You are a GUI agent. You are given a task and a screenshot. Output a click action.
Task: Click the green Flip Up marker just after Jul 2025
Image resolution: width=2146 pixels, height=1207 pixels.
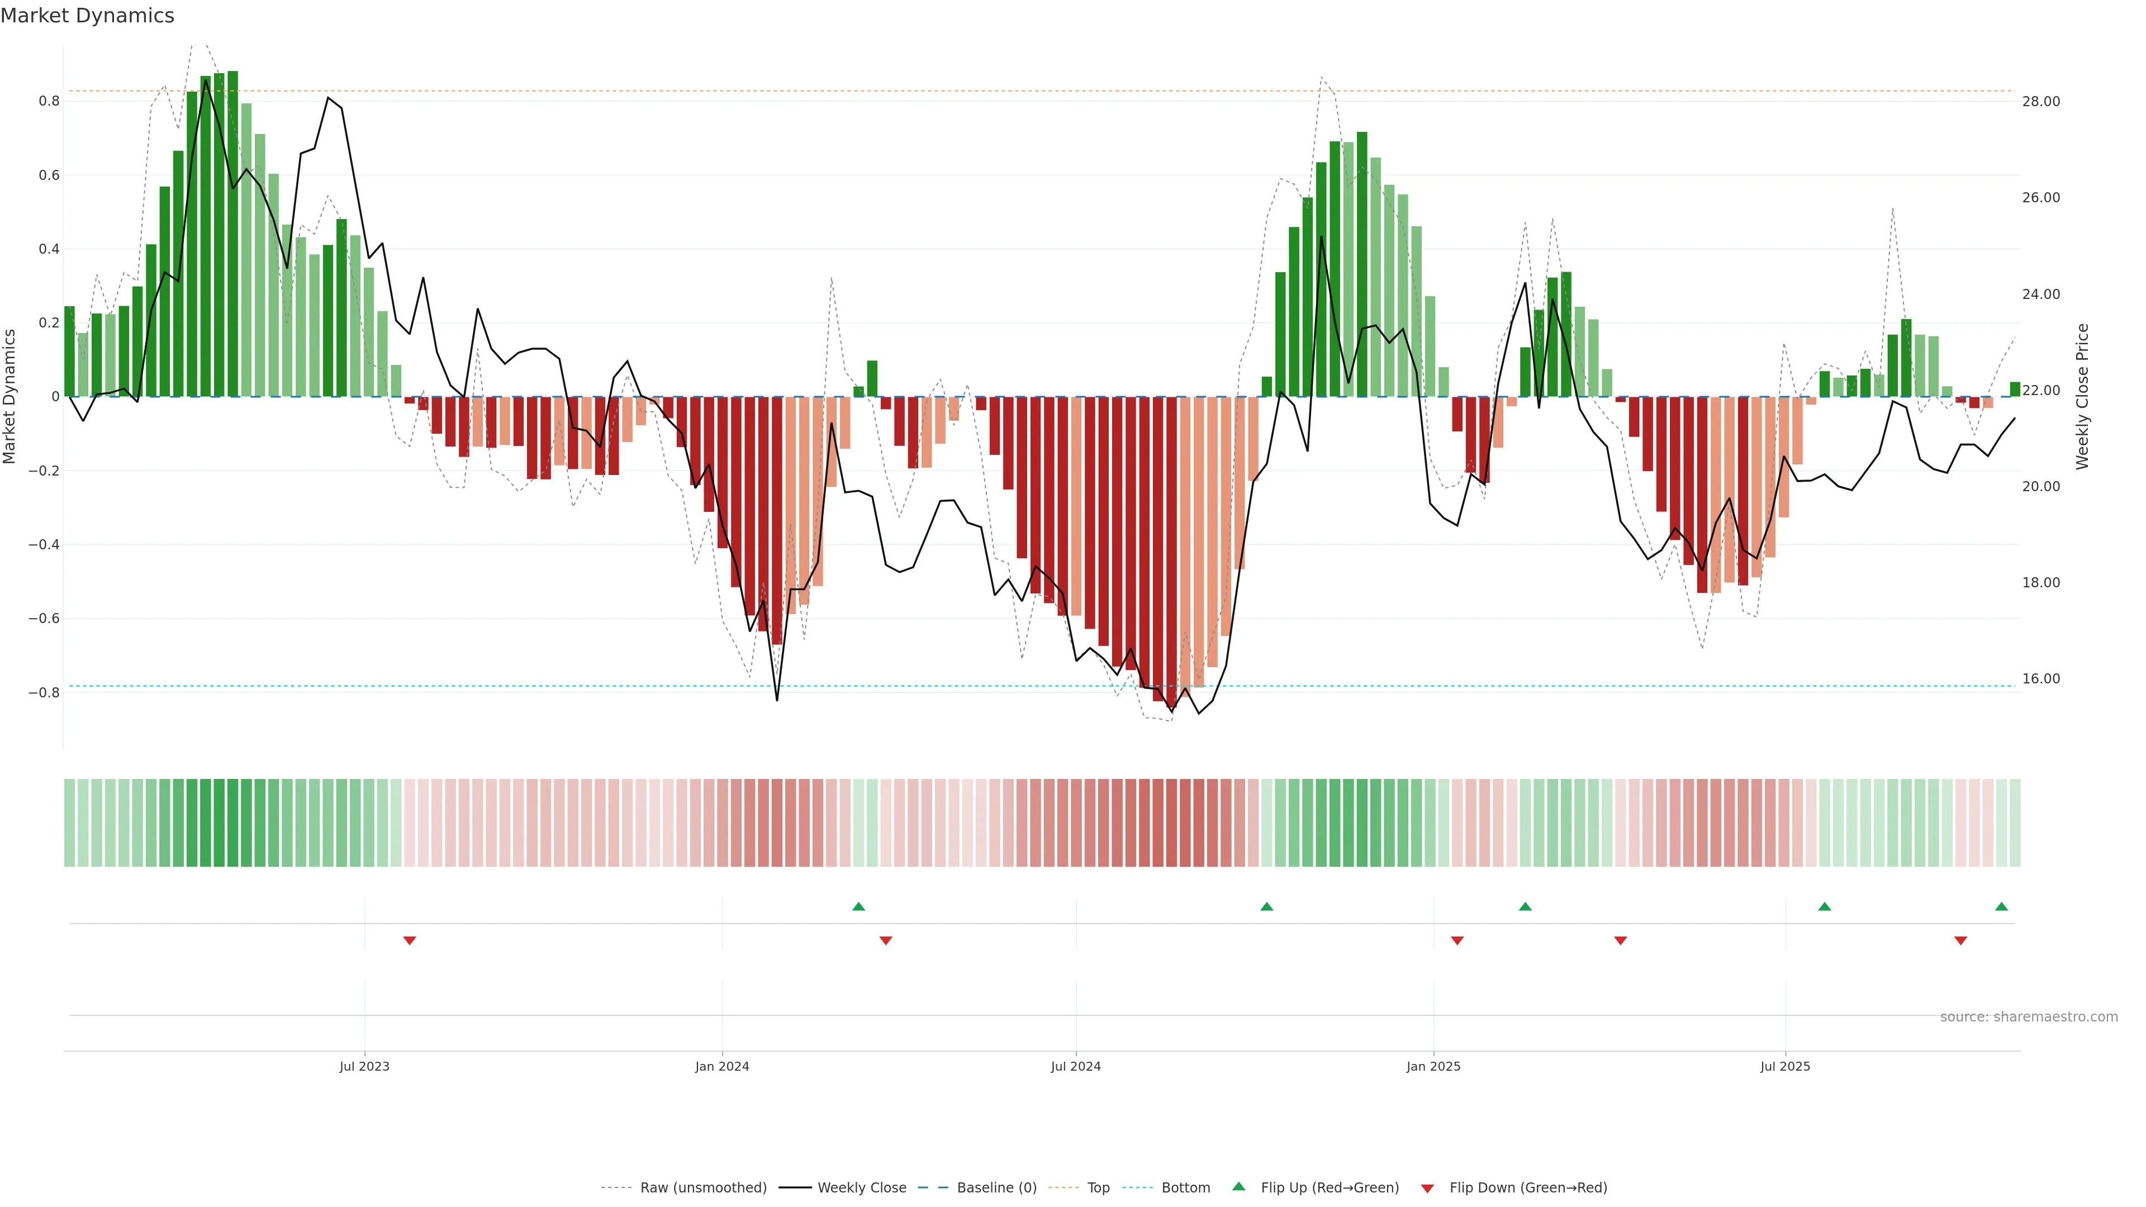1825,906
